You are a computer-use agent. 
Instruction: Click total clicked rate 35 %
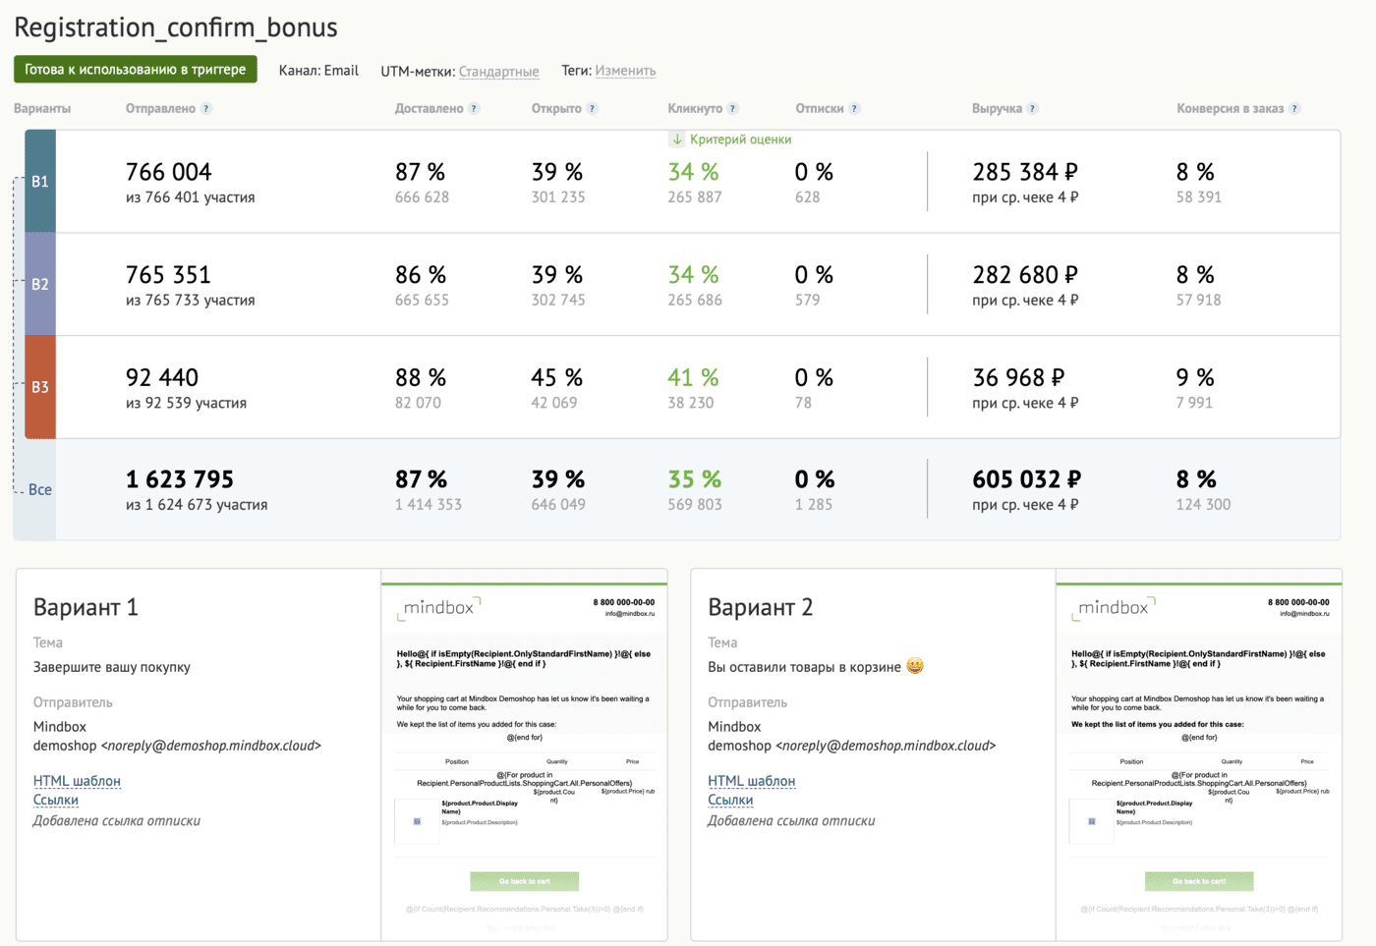click(695, 479)
